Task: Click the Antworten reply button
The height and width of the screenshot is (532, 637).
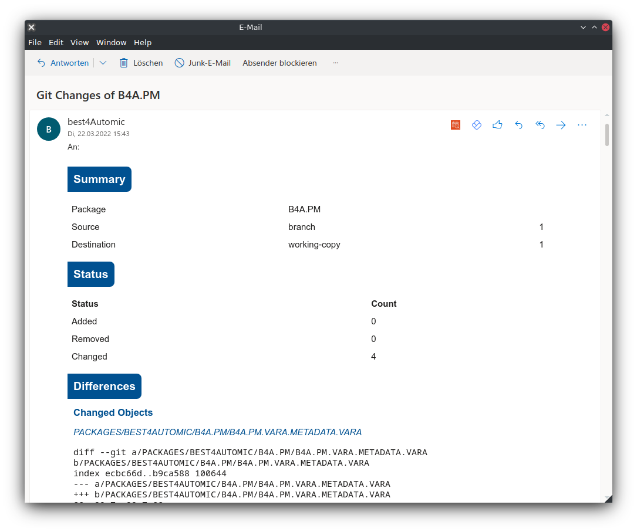Action: [63, 63]
